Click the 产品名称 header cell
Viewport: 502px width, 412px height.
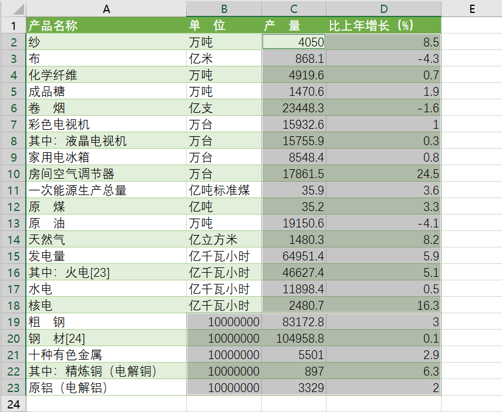106,25
